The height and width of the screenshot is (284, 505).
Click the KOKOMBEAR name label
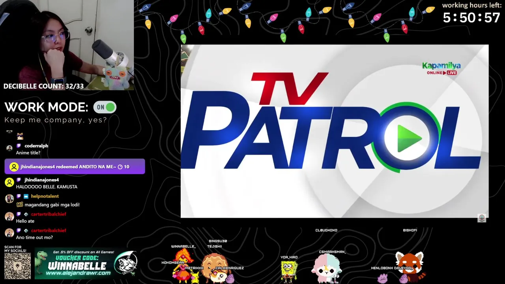pyautogui.click(x=173, y=263)
